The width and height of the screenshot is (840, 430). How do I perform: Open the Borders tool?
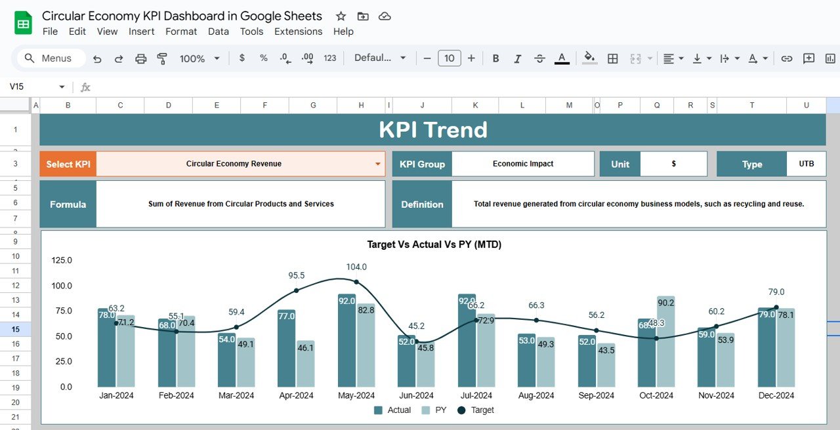point(613,58)
